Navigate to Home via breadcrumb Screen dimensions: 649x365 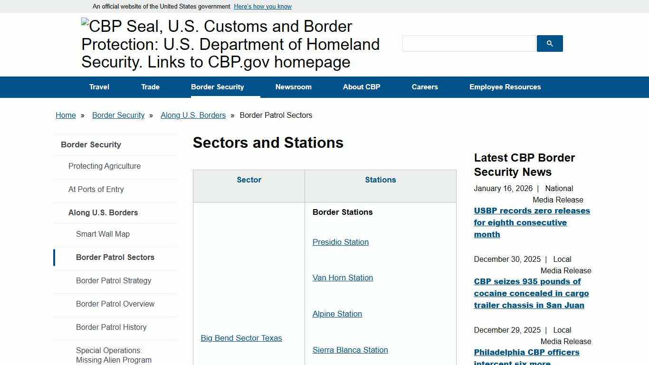pyautogui.click(x=66, y=115)
